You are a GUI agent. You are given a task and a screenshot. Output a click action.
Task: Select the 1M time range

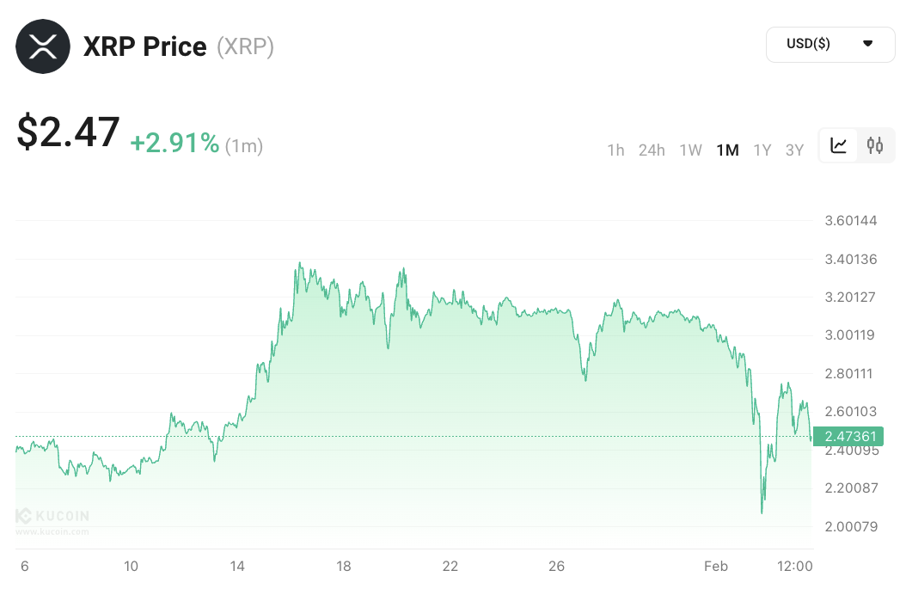(x=727, y=150)
